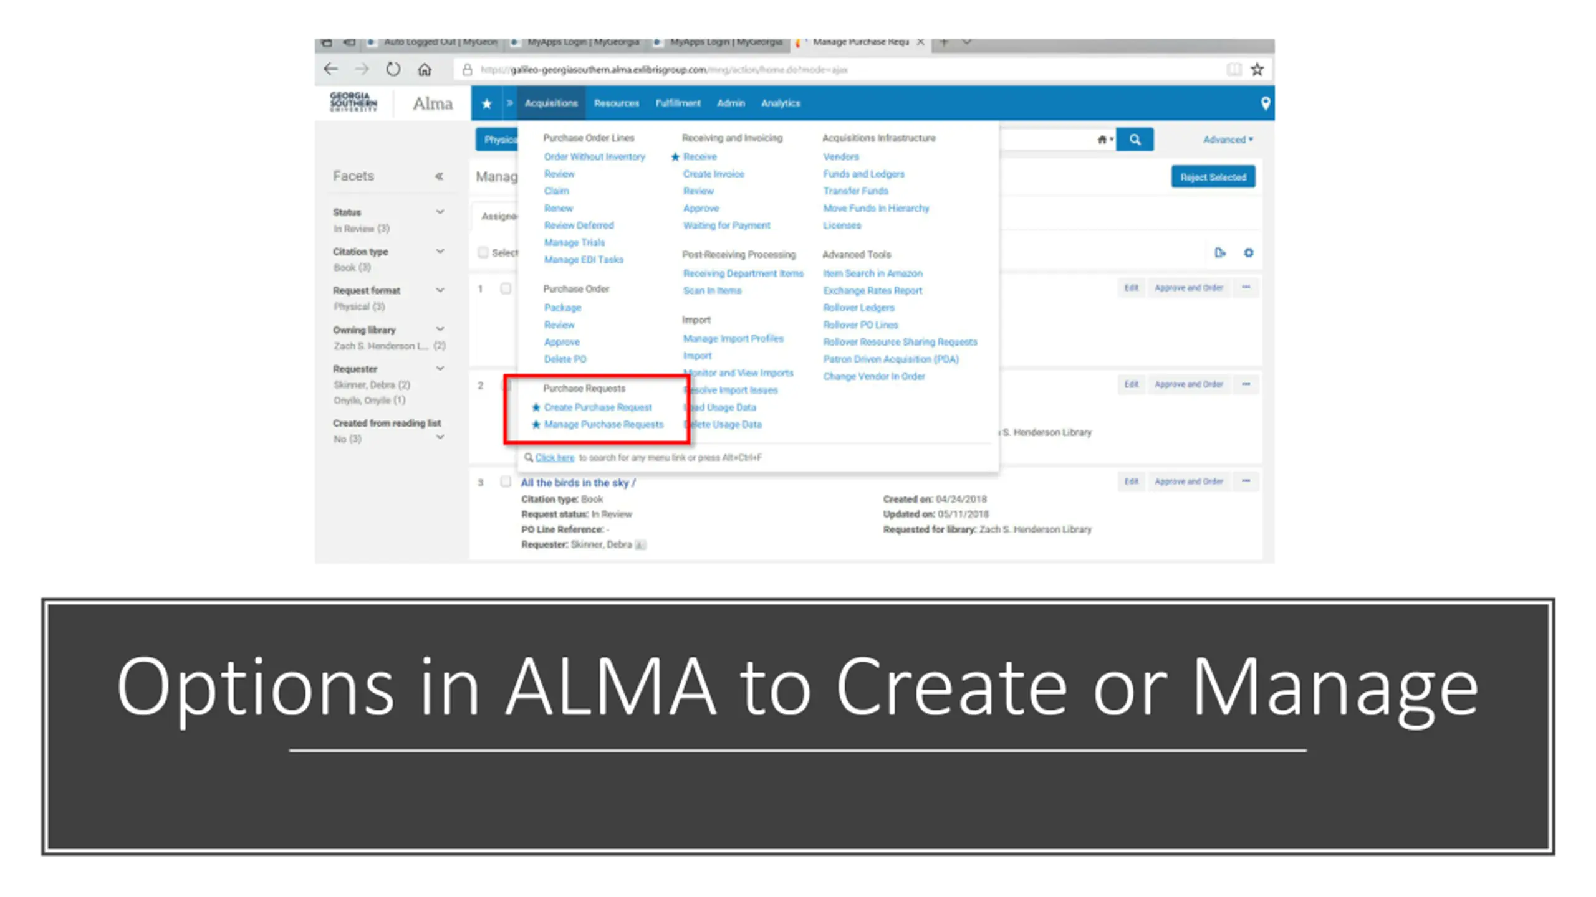Click the browser forward arrow
Screen dimensions: 1596x897
pyautogui.click(x=362, y=69)
